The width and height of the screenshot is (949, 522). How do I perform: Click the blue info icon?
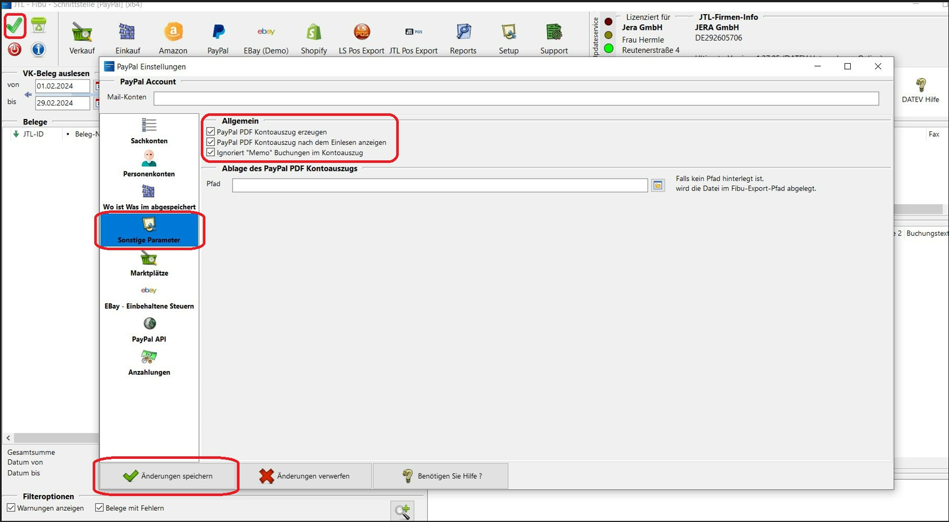pyautogui.click(x=38, y=50)
